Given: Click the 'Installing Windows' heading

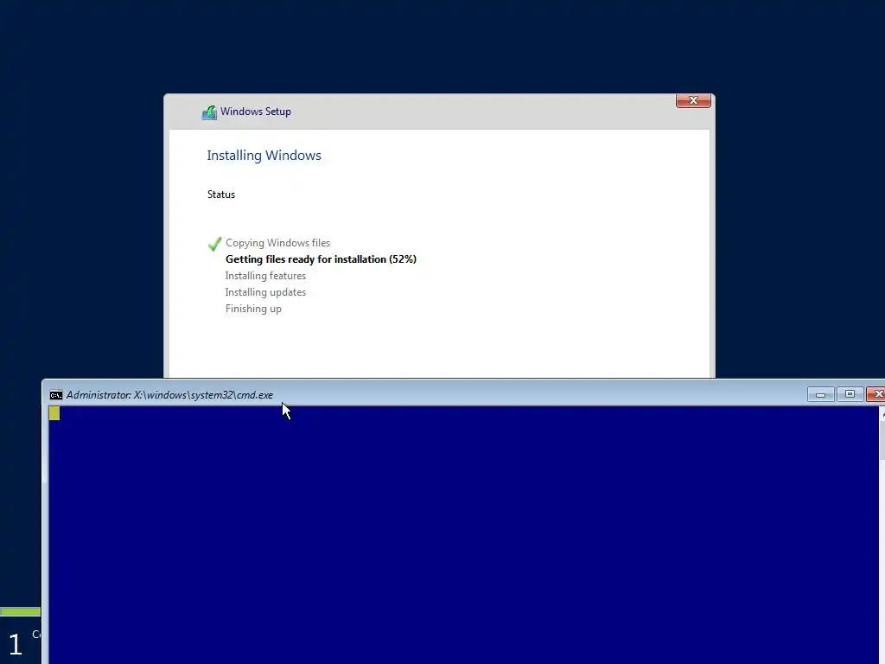Looking at the screenshot, I should pyautogui.click(x=264, y=156).
